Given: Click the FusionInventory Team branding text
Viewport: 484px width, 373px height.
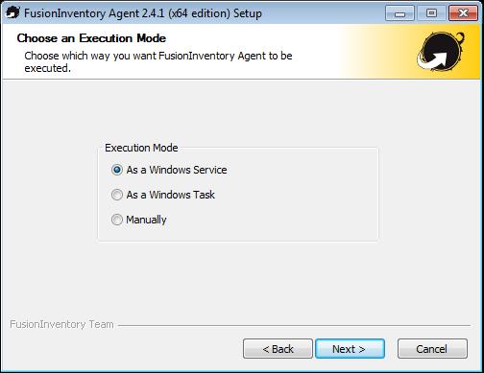Looking at the screenshot, I should tap(61, 324).
